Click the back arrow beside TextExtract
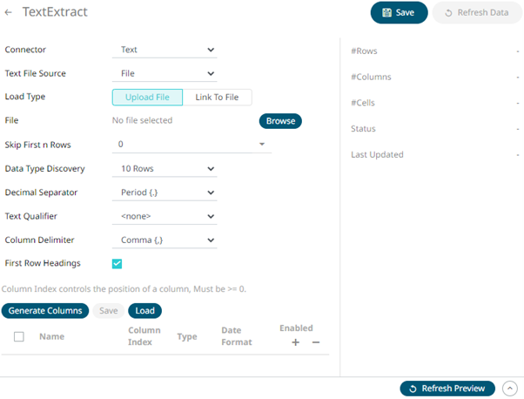The image size is (524, 399). (x=10, y=13)
